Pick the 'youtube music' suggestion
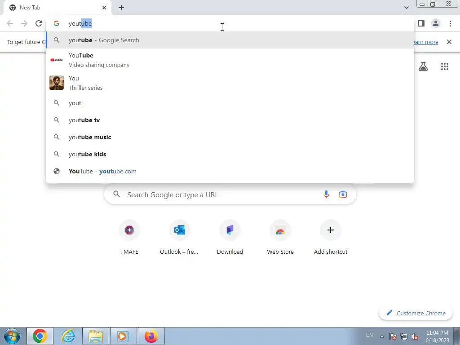Image resolution: width=460 pixels, height=345 pixels. tap(230, 137)
